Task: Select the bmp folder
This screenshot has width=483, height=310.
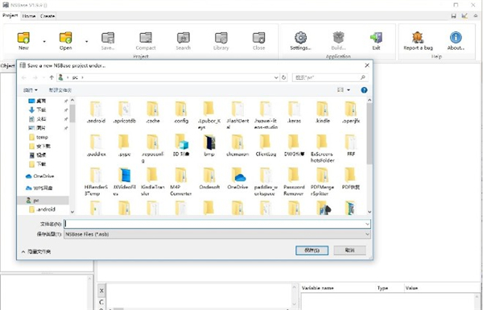Action: pos(209,146)
